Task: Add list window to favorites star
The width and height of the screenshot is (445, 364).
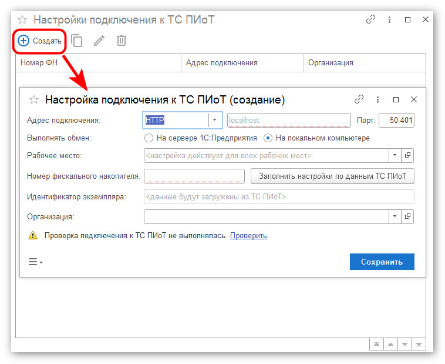Action: (22, 19)
